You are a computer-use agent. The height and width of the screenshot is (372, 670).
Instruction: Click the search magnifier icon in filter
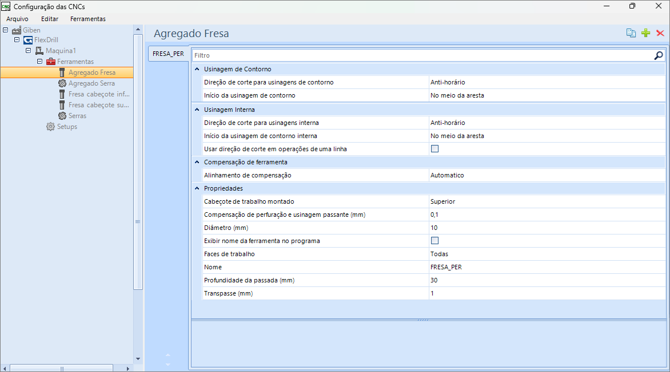click(659, 55)
